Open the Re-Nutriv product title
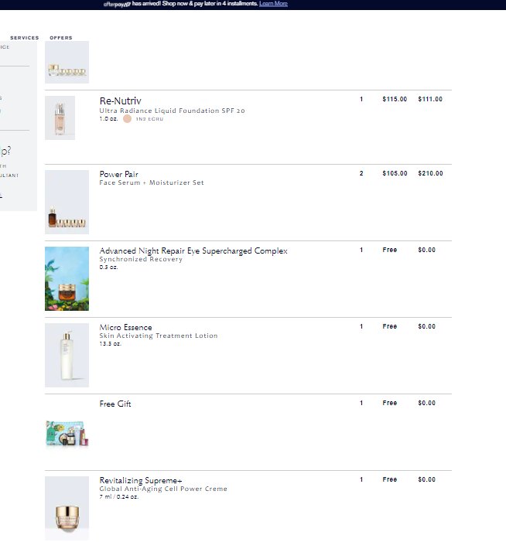The image size is (506, 542). click(120, 101)
